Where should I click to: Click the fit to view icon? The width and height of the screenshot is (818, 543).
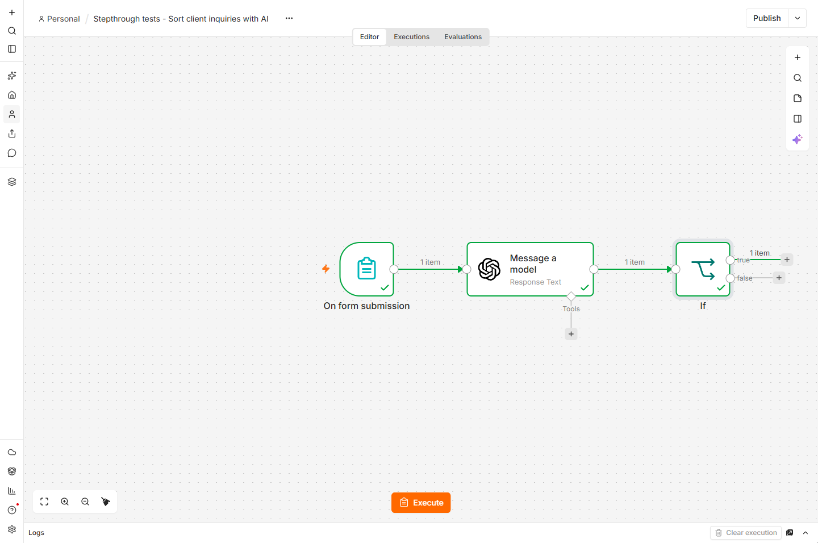(44, 502)
